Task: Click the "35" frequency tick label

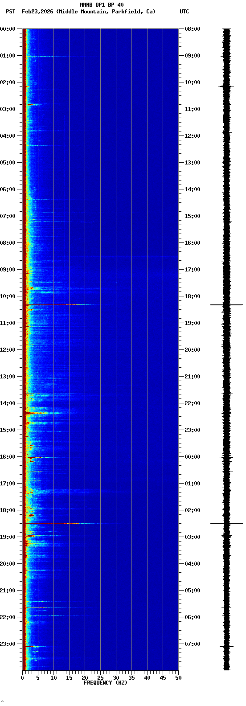Action: (131, 678)
